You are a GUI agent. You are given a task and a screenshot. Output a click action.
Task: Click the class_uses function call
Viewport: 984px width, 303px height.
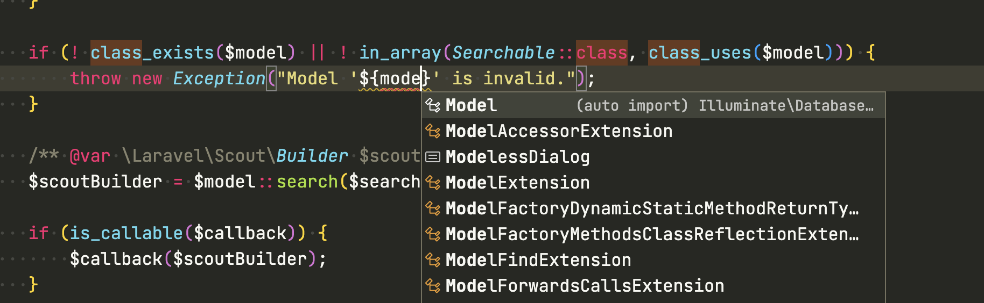tap(700, 53)
